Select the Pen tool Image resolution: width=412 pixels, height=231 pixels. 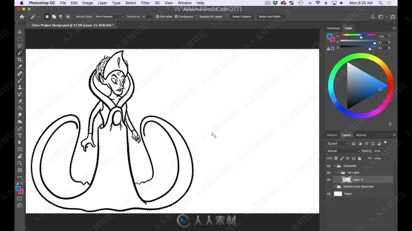[20, 129]
